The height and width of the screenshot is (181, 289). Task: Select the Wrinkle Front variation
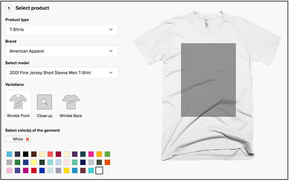pos(18,105)
